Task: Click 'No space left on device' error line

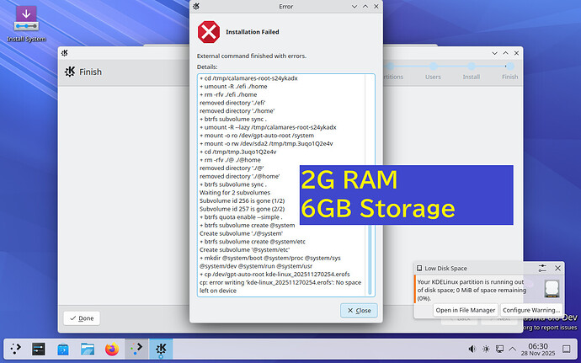Action: click(280, 286)
